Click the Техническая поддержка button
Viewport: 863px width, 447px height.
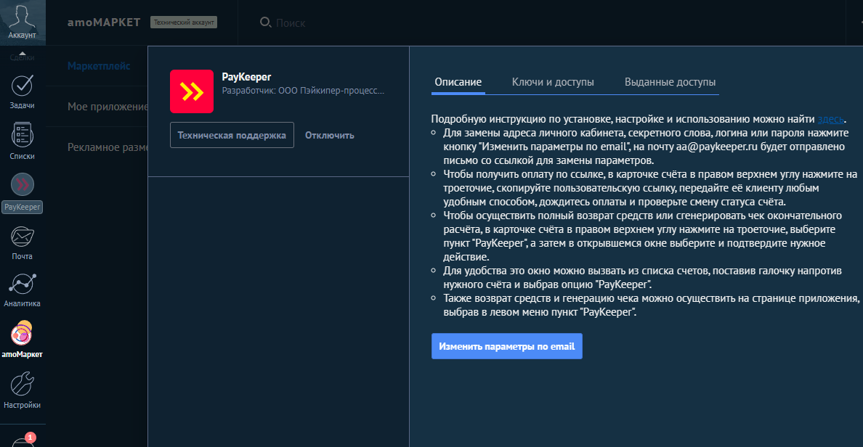click(232, 135)
